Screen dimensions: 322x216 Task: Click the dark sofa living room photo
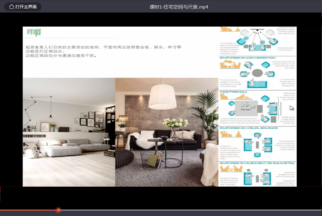(x=167, y=132)
